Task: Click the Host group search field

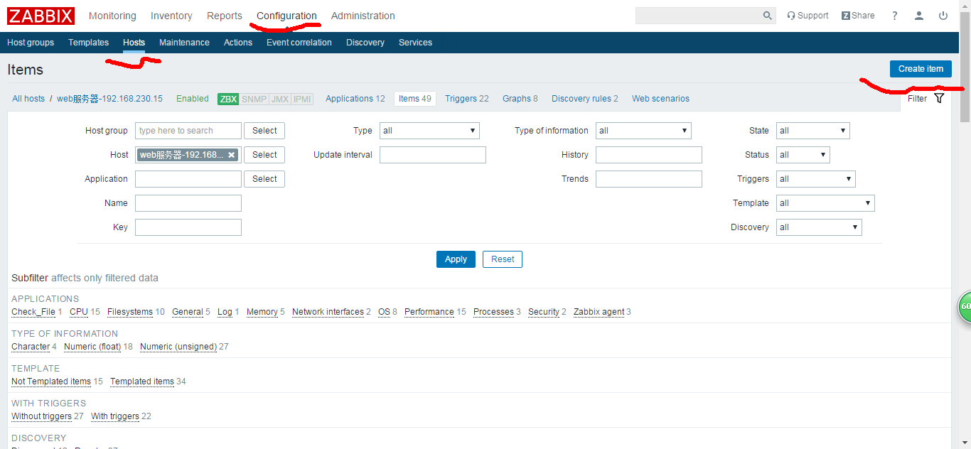Action: pyautogui.click(x=188, y=131)
